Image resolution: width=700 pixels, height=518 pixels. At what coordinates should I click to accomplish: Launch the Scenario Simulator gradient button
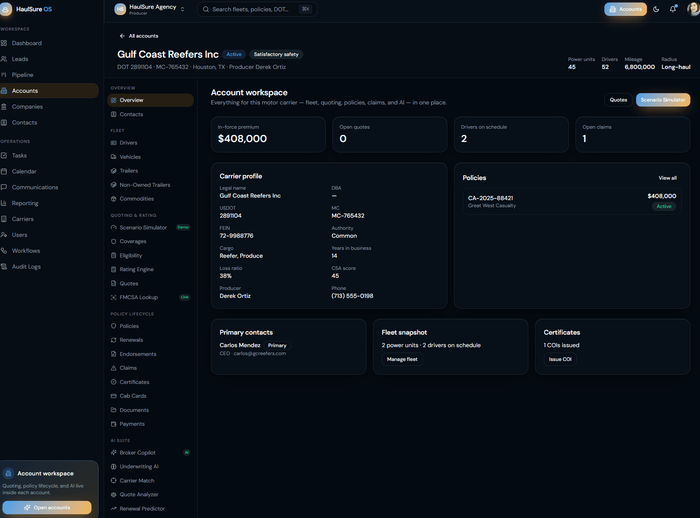tap(663, 100)
